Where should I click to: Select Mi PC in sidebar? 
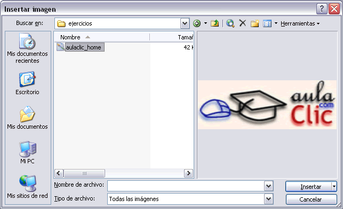27,152
